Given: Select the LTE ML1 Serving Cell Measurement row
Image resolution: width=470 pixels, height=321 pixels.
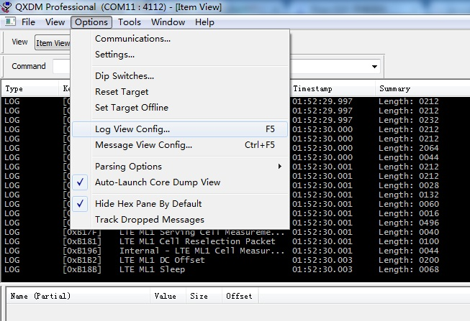Looking at the screenshot, I should tap(235, 232).
